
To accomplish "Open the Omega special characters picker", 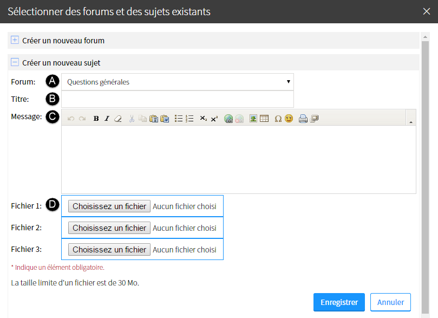I will (278, 119).
